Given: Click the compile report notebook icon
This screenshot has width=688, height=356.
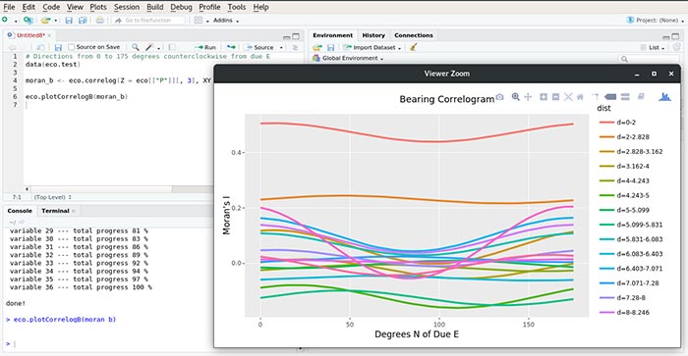Looking at the screenshot, I should click(x=172, y=47).
